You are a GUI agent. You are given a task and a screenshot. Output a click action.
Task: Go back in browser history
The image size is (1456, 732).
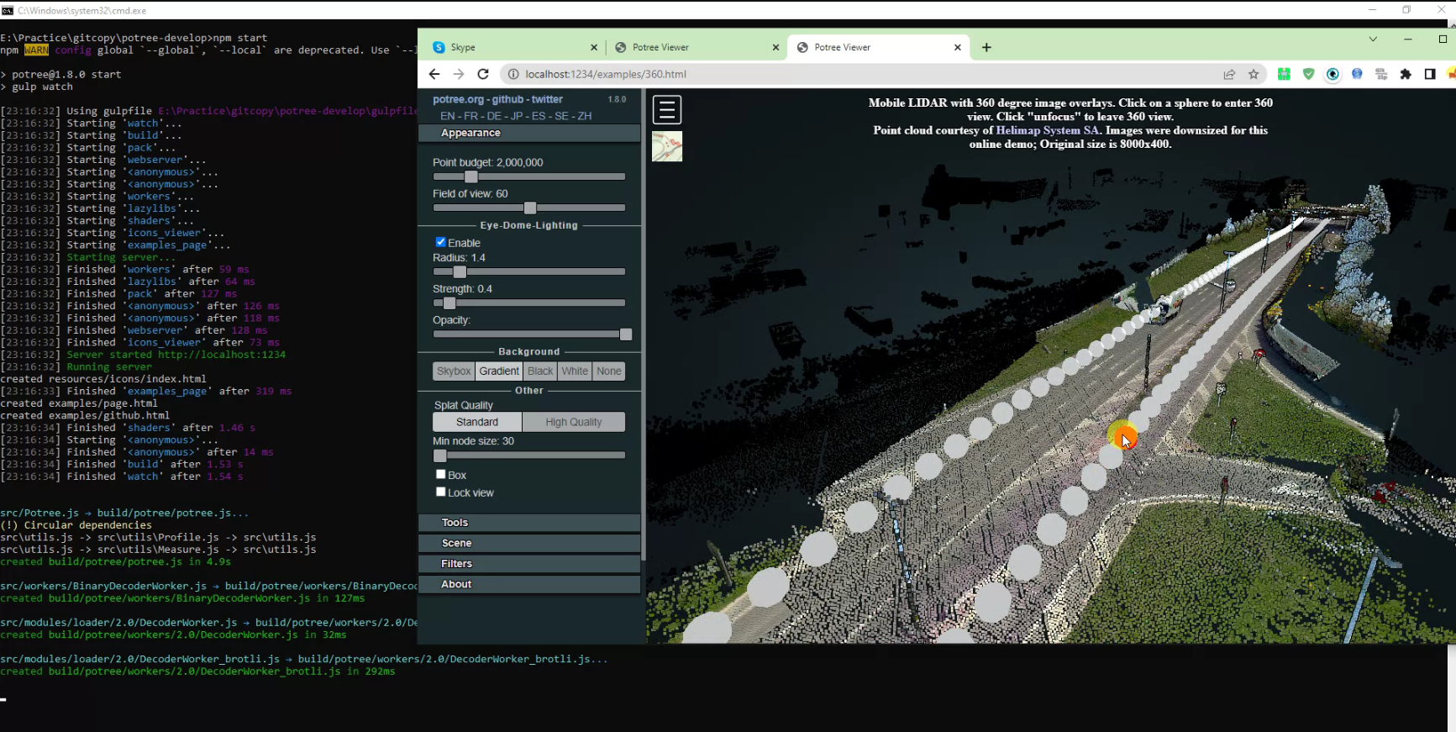[434, 74]
